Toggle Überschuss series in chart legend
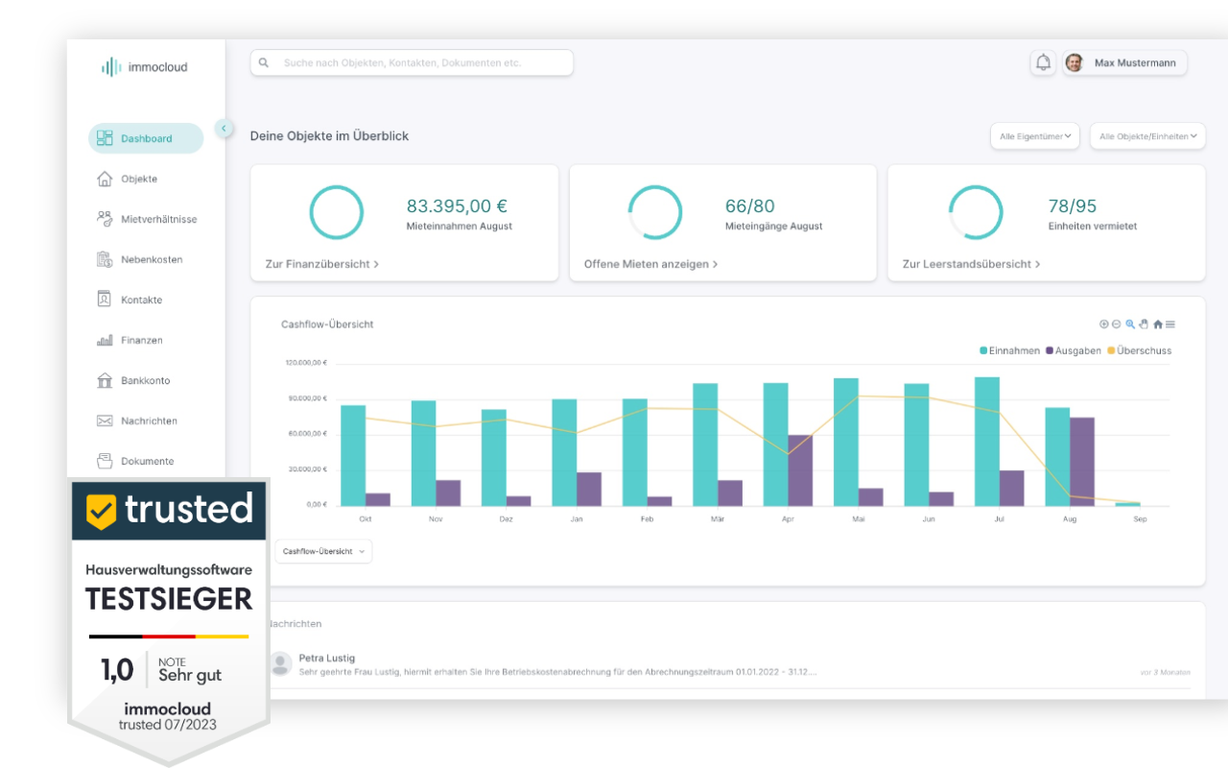1228x768 pixels. [x=1139, y=350]
